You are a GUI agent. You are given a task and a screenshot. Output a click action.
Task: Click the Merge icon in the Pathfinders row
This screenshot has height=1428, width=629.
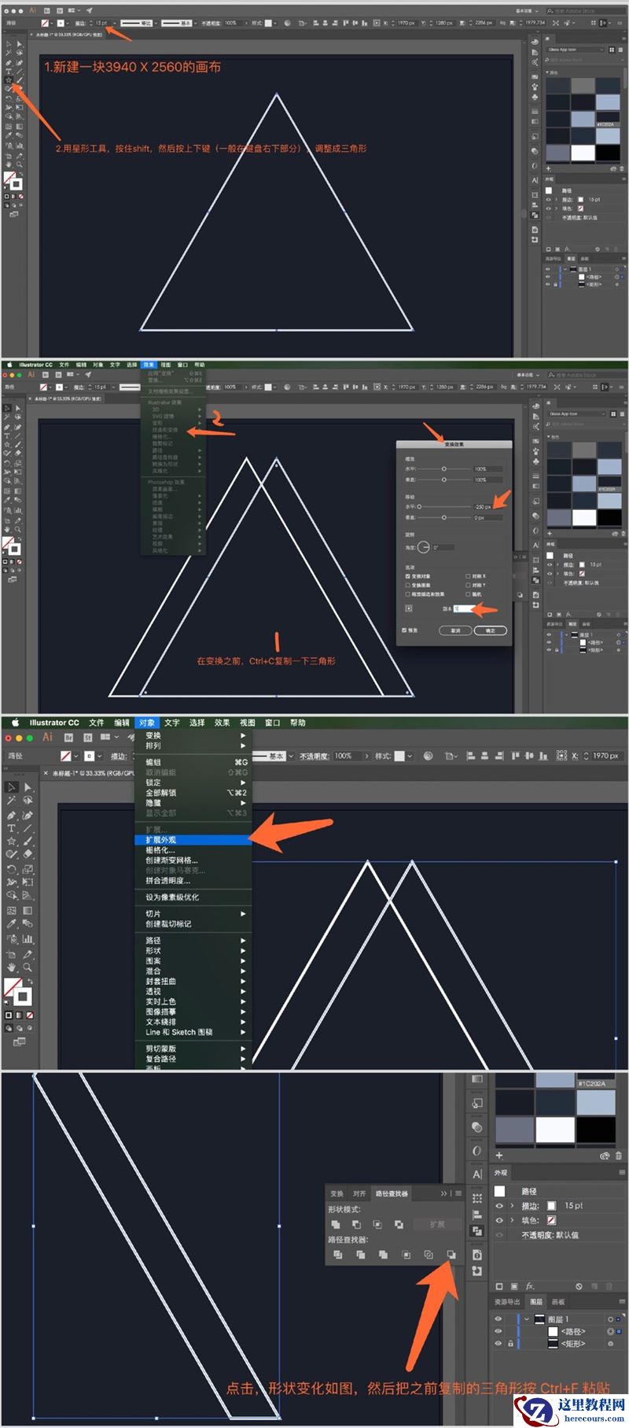[382, 1254]
